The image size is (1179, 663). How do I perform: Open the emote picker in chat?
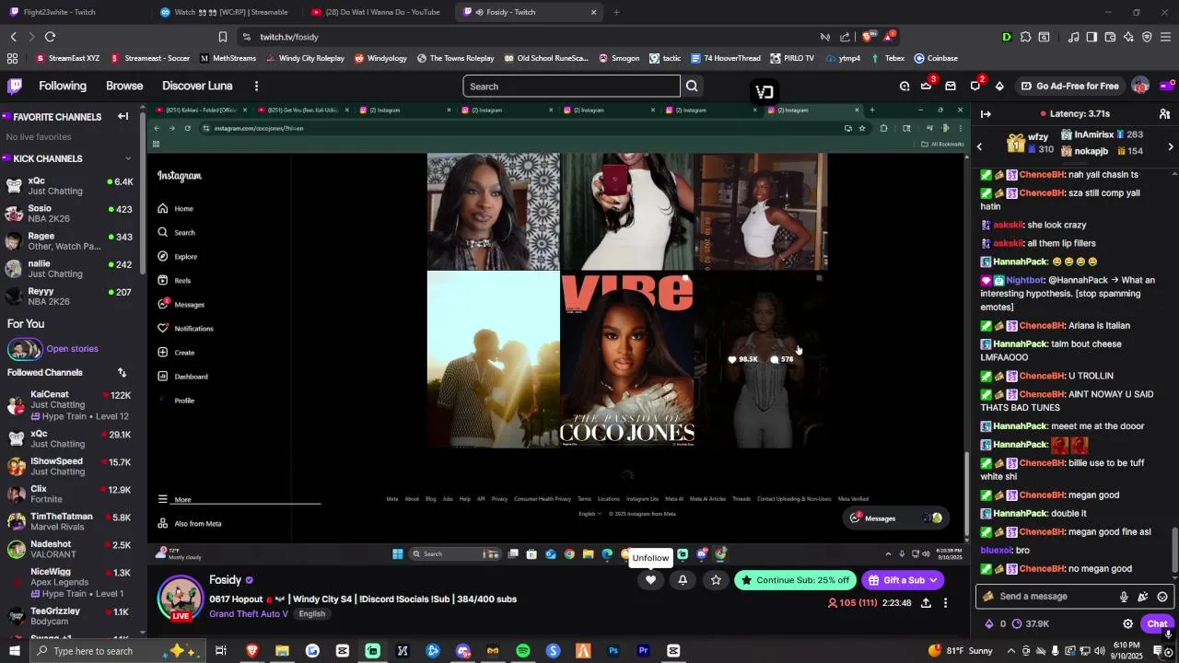click(1162, 597)
